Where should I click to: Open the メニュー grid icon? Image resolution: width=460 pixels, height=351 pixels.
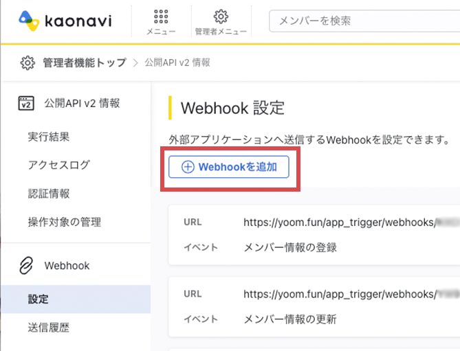click(161, 16)
